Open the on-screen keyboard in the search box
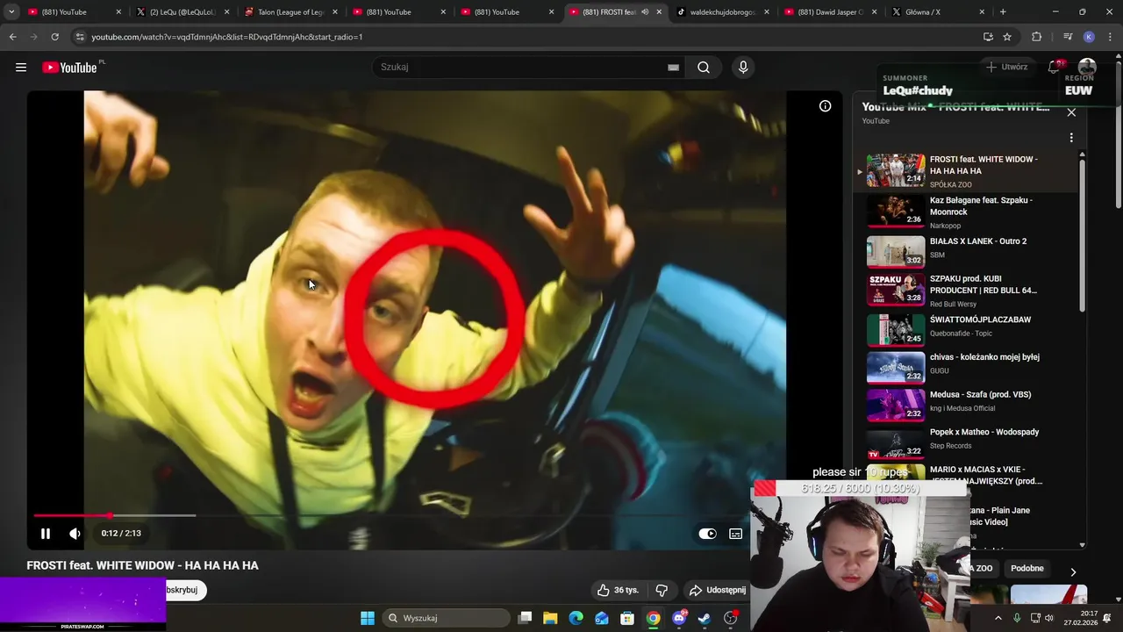This screenshot has width=1123, height=632. (673, 68)
